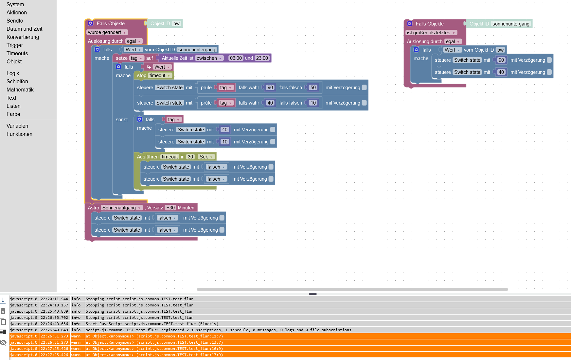Screen dimensions: 571x360
Task: Open 'Sek' unit dropdown in Ausführen timeout
Action: point(206,157)
